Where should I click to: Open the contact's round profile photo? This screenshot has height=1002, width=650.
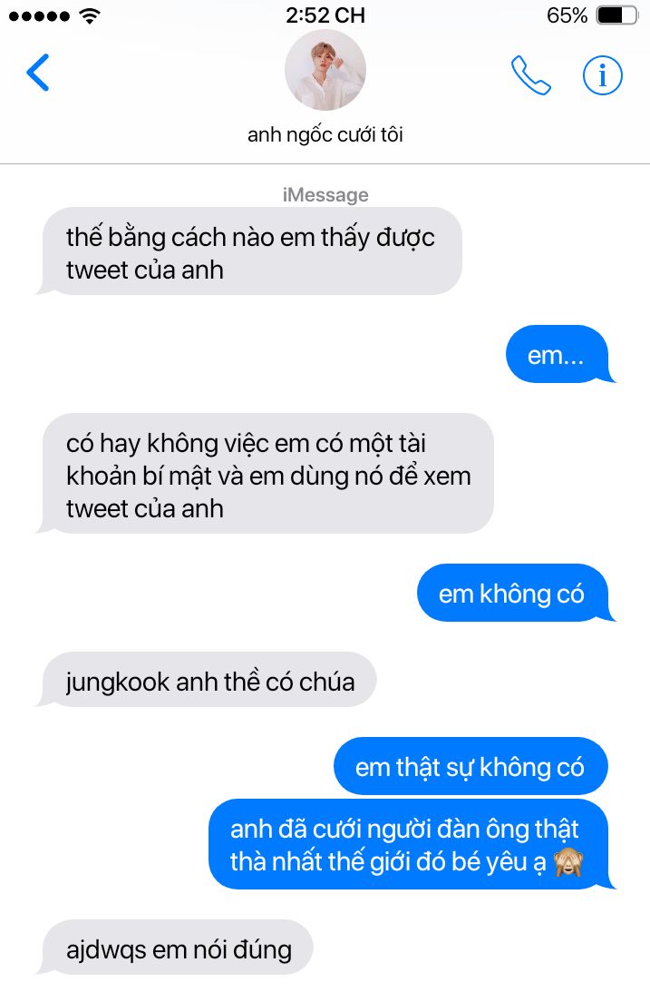(x=325, y=70)
